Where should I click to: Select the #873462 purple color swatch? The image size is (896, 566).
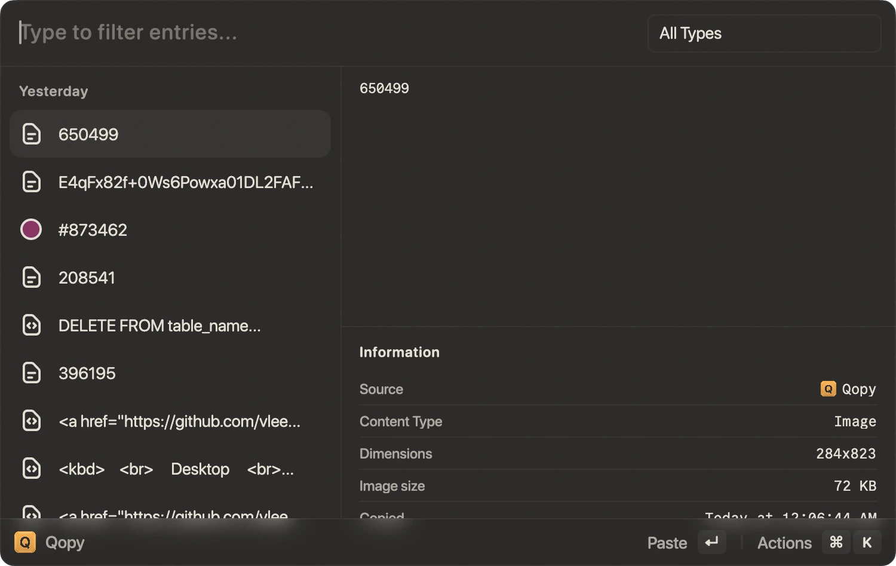(31, 229)
